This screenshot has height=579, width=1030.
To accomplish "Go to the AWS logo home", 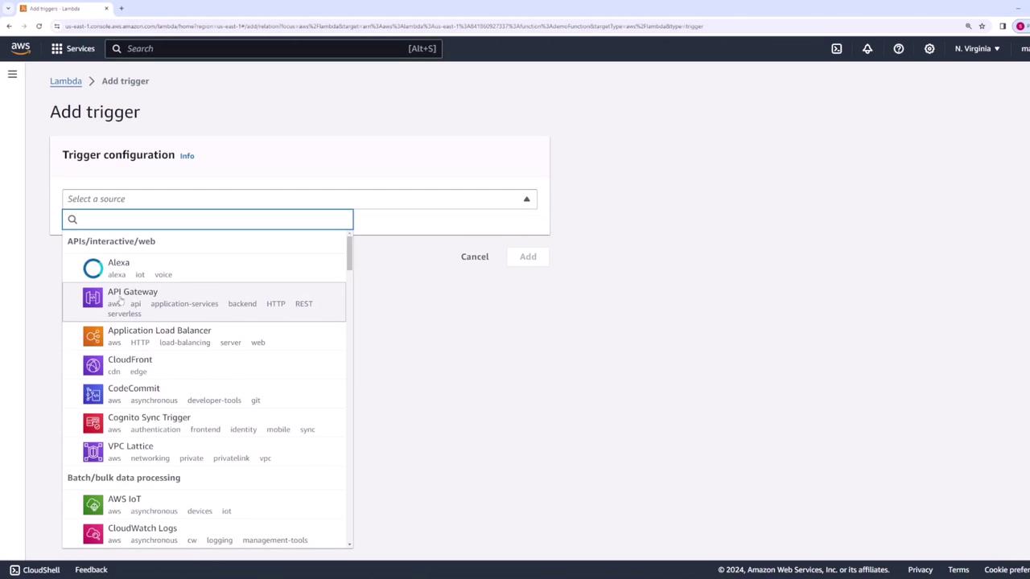I will tap(20, 48).
